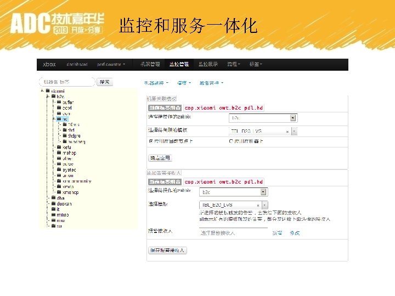Go to the dashboard menu item
Screen dimensions: 395x296
point(77,65)
